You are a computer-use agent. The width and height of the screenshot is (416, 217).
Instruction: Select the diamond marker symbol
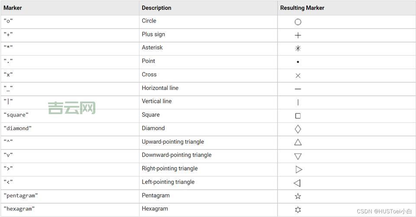click(x=298, y=129)
